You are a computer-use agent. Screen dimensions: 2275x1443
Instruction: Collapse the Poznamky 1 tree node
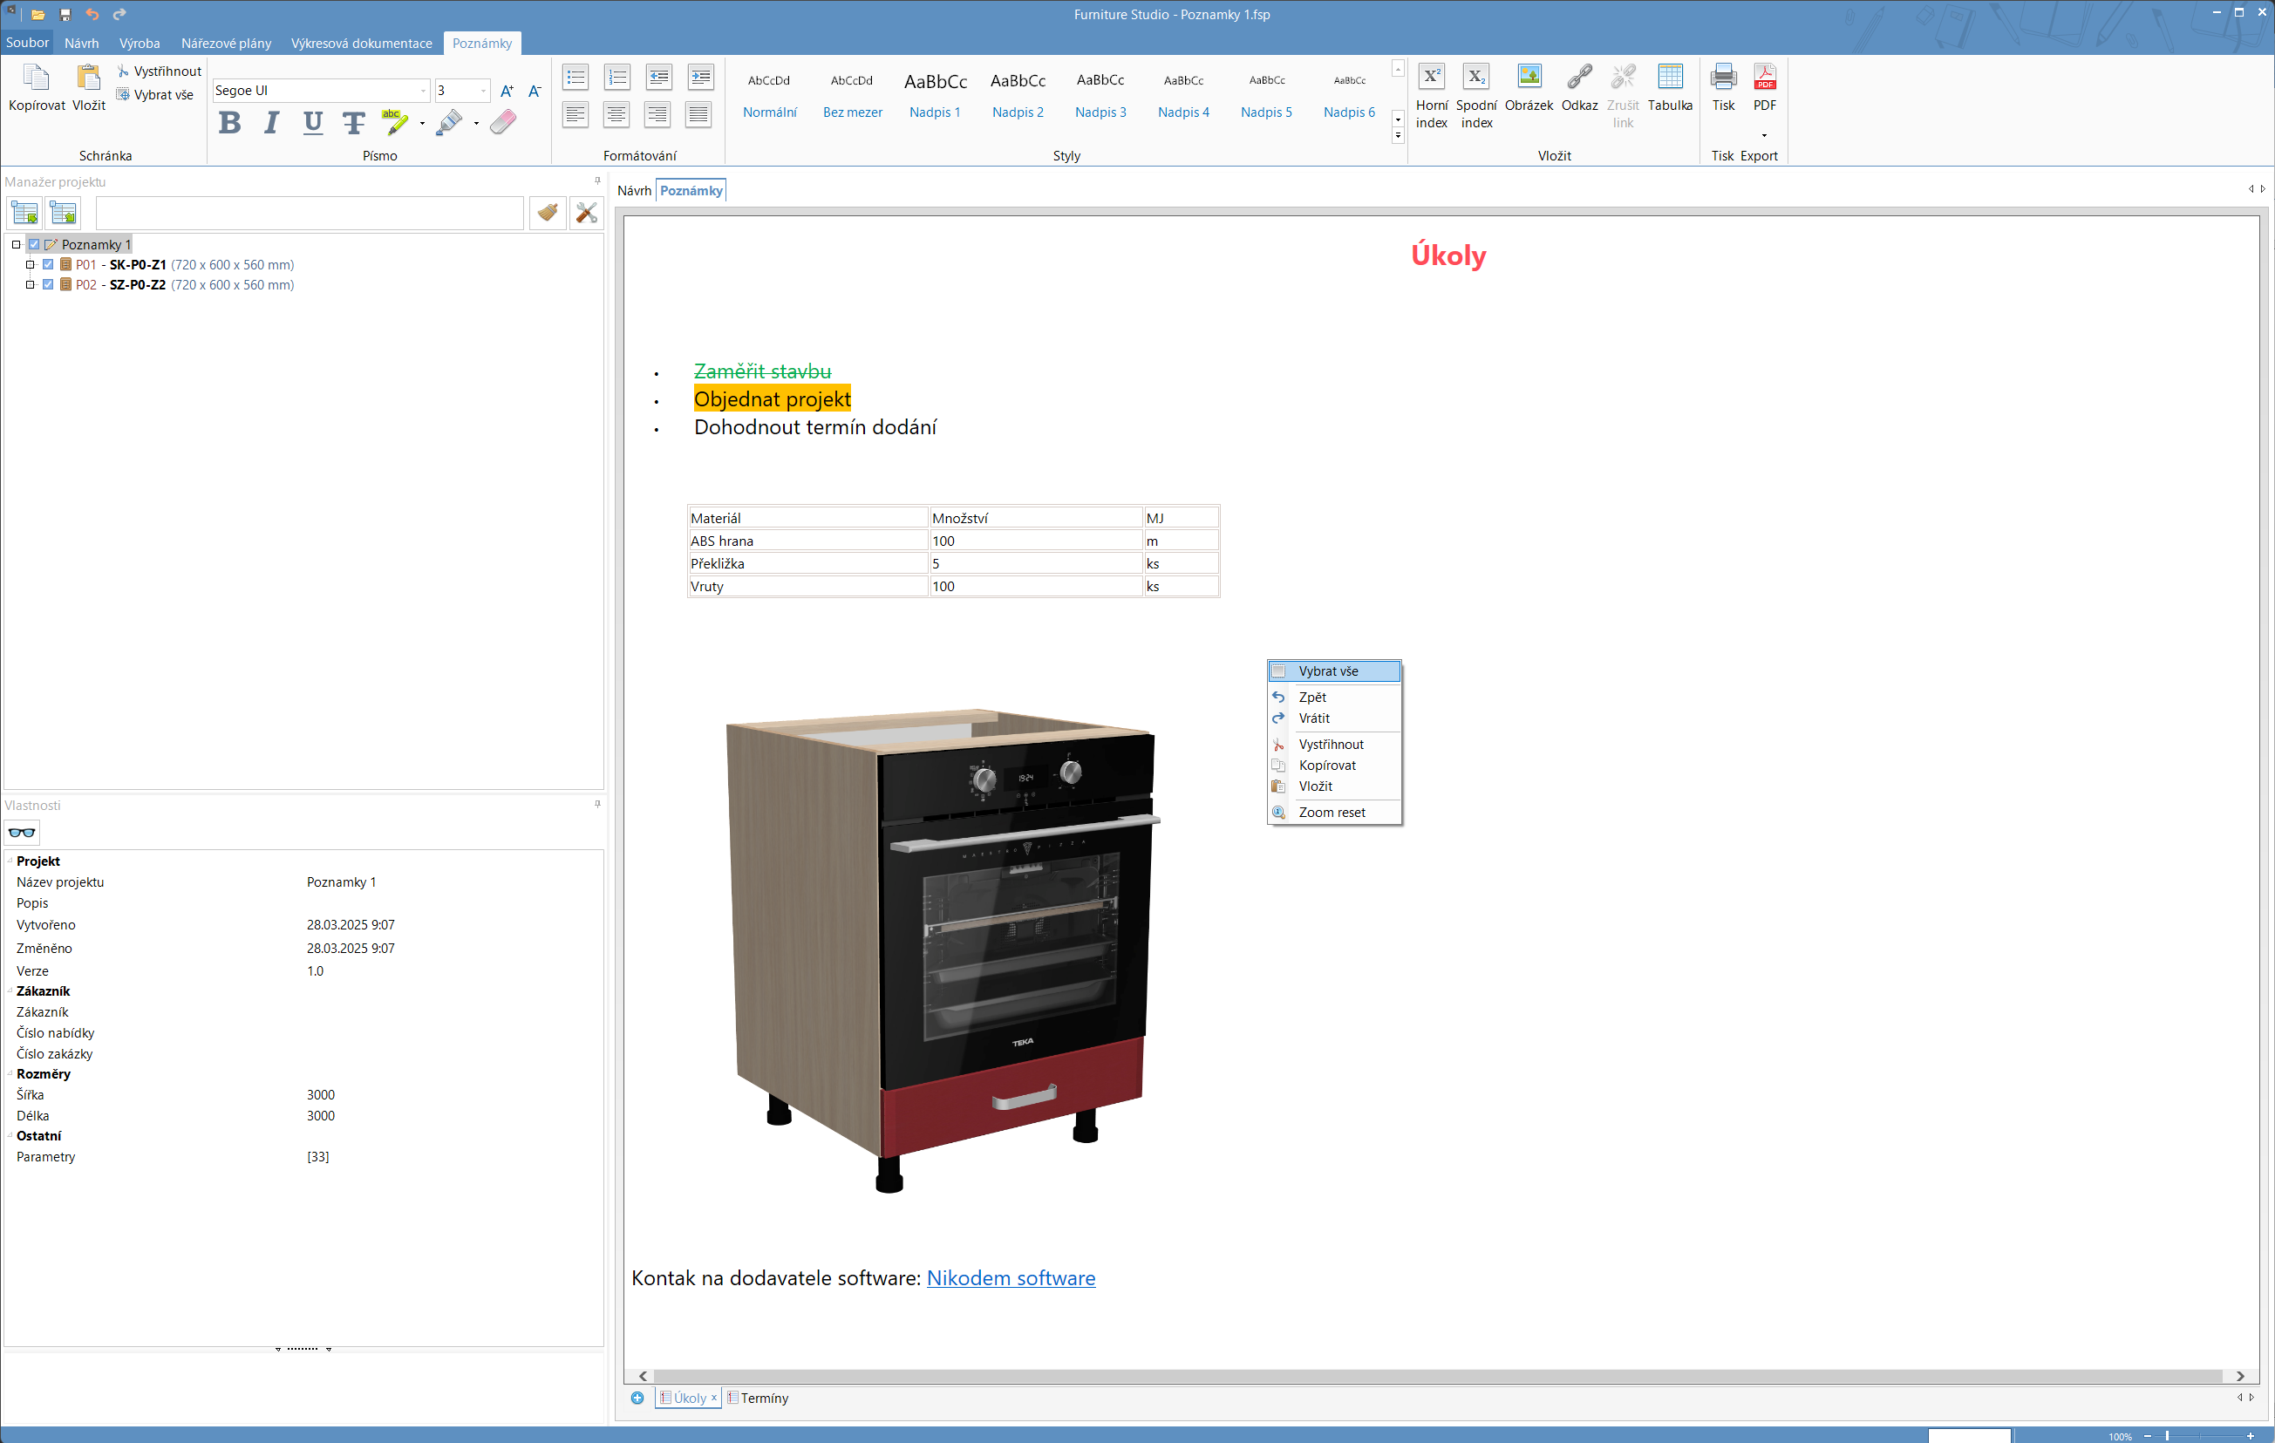(16, 244)
